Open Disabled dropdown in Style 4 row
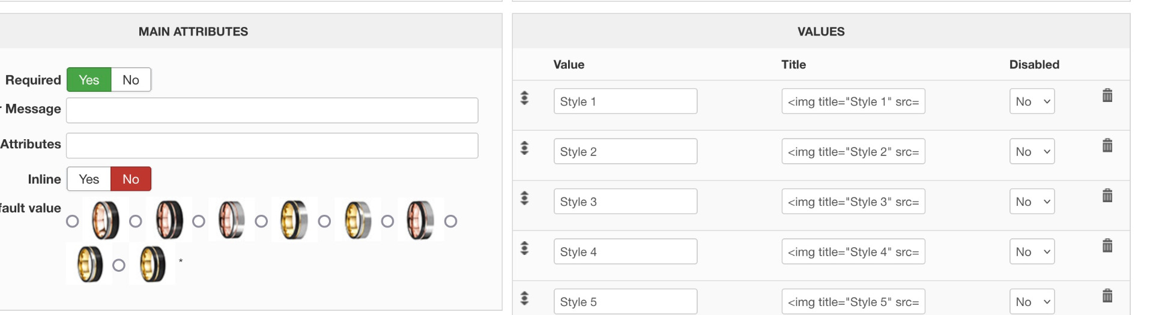The width and height of the screenshot is (1153, 315). point(1032,252)
